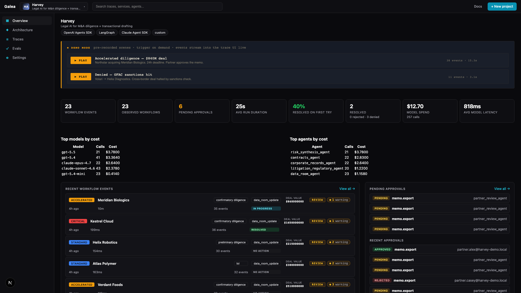Go to Architecture in the sidebar
Viewport: 521px width, 293px height.
(27, 30)
